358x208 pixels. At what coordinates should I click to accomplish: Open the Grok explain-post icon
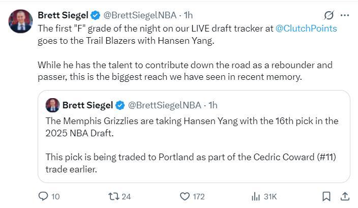tap(328, 15)
